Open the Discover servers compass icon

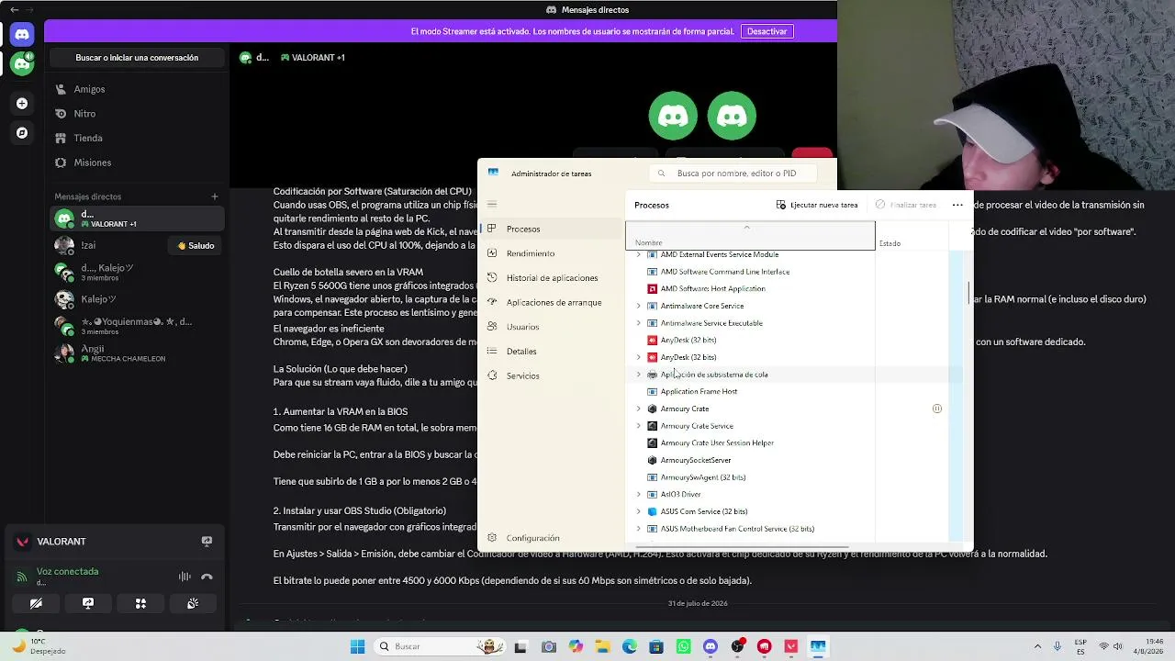point(22,133)
